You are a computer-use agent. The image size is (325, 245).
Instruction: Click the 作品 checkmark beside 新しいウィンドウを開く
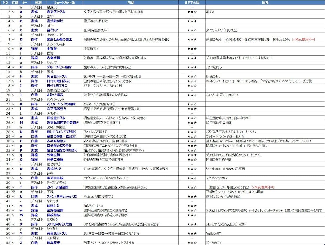pos(13,132)
